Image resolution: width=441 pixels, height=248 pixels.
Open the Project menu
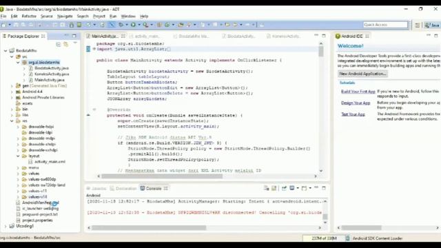point(99,17)
